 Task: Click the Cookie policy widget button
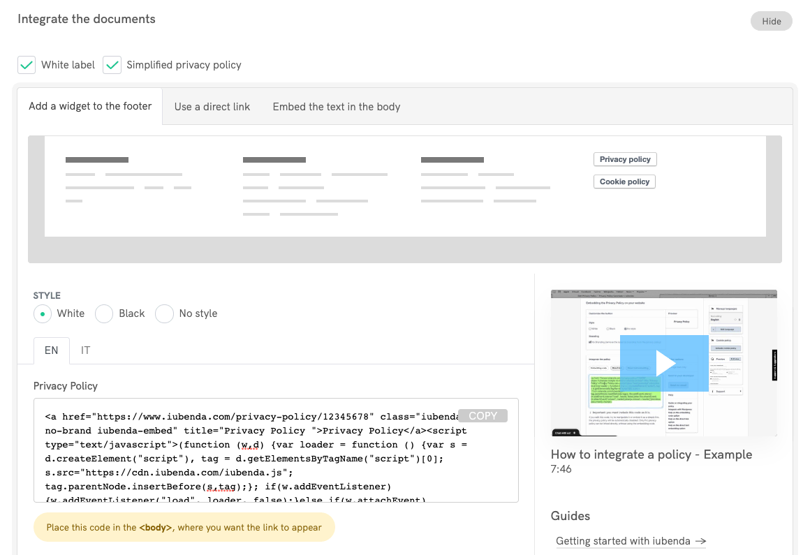624,181
